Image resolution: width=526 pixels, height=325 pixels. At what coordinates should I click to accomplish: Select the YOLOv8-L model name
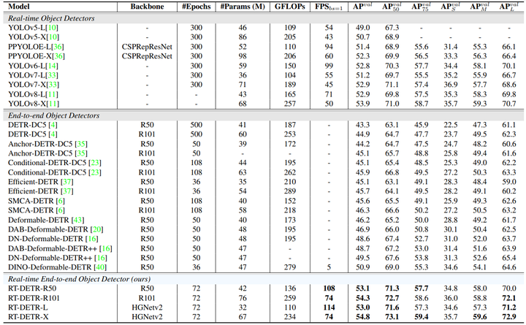coord(27,94)
